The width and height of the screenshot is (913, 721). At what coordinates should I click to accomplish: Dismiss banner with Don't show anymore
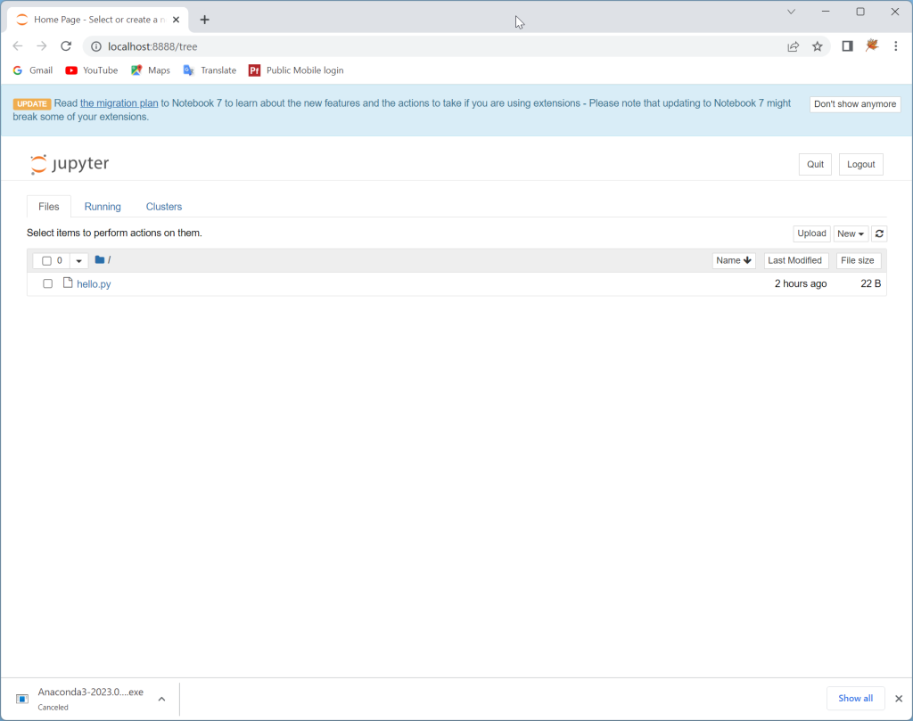(x=855, y=103)
